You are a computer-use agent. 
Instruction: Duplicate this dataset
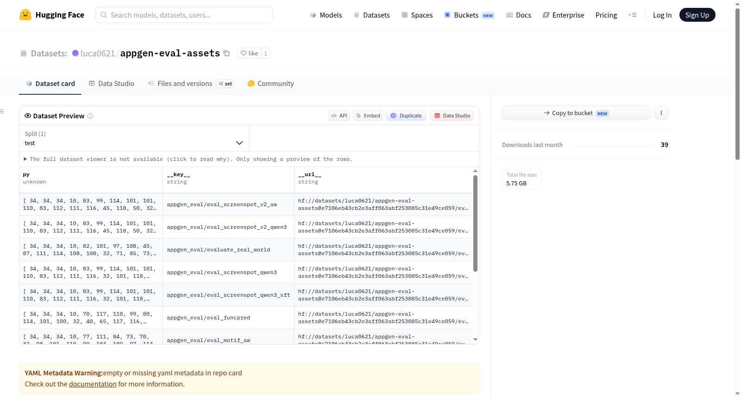pos(406,116)
